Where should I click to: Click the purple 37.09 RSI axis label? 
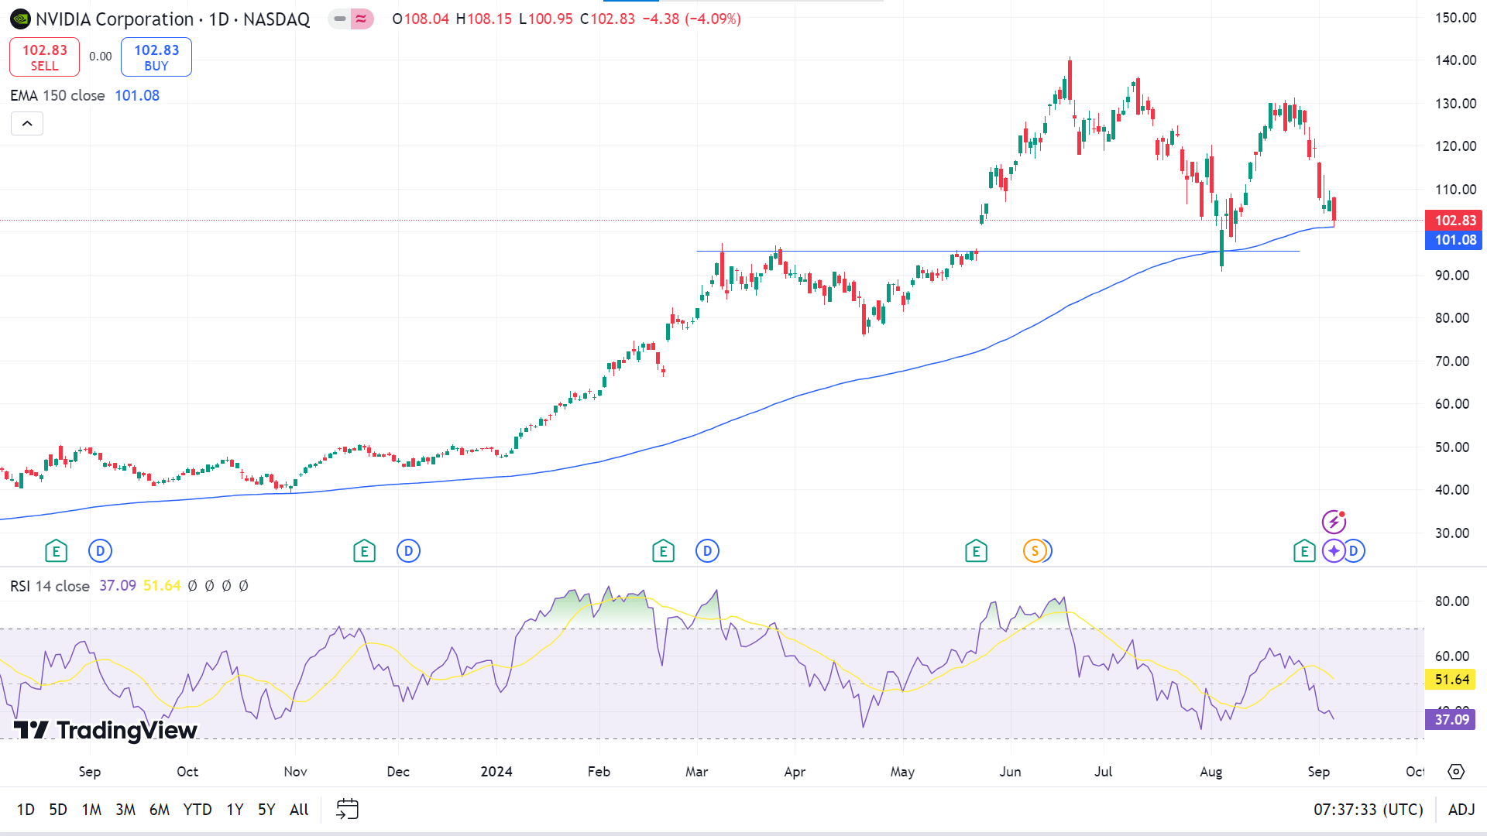[1451, 720]
